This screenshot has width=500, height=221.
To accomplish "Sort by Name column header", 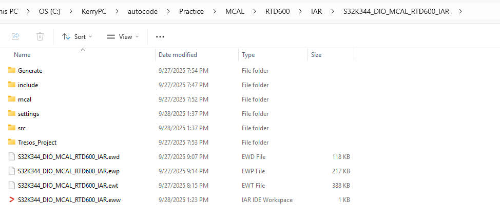I will click(x=22, y=55).
